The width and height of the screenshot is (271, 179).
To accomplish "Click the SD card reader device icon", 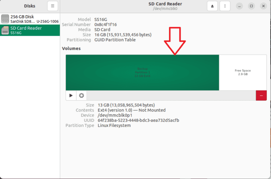I will pyautogui.click(x=5, y=30).
